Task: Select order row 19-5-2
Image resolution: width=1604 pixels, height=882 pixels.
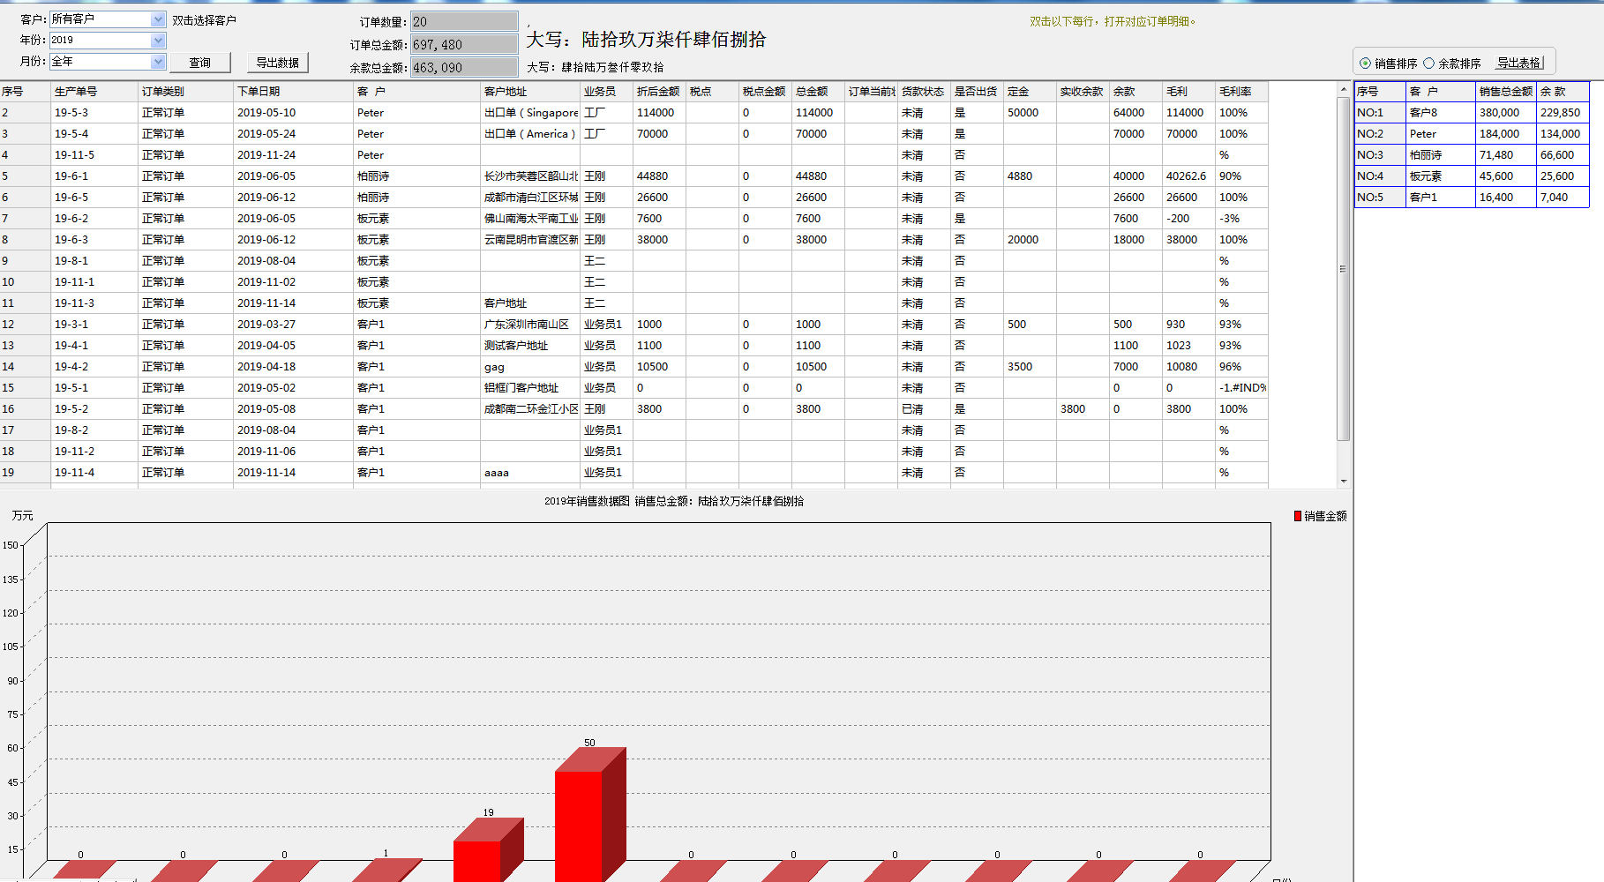Action: [x=634, y=408]
